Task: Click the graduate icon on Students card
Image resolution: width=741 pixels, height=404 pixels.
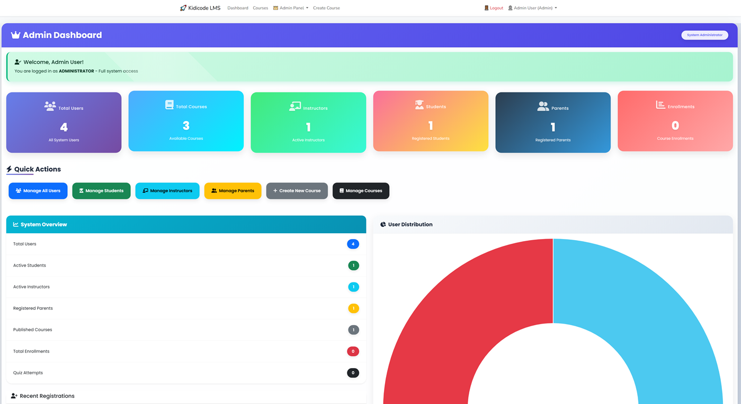Action: 419,105
